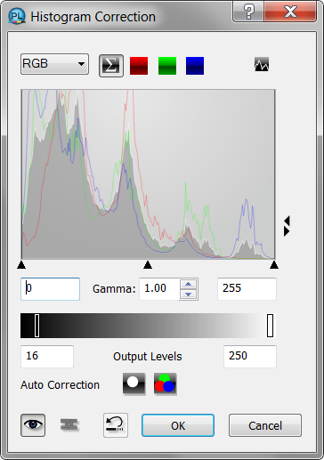This screenshot has width=324, height=460.
Task: Click the histogram graph area
Action: 149,174
